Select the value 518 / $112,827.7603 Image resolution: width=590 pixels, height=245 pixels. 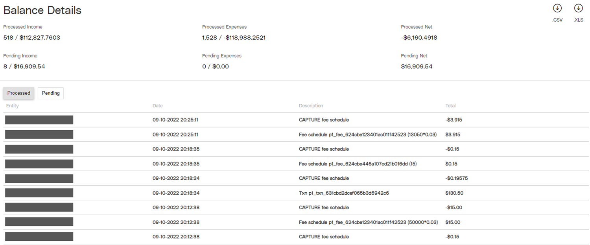coord(32,38)
